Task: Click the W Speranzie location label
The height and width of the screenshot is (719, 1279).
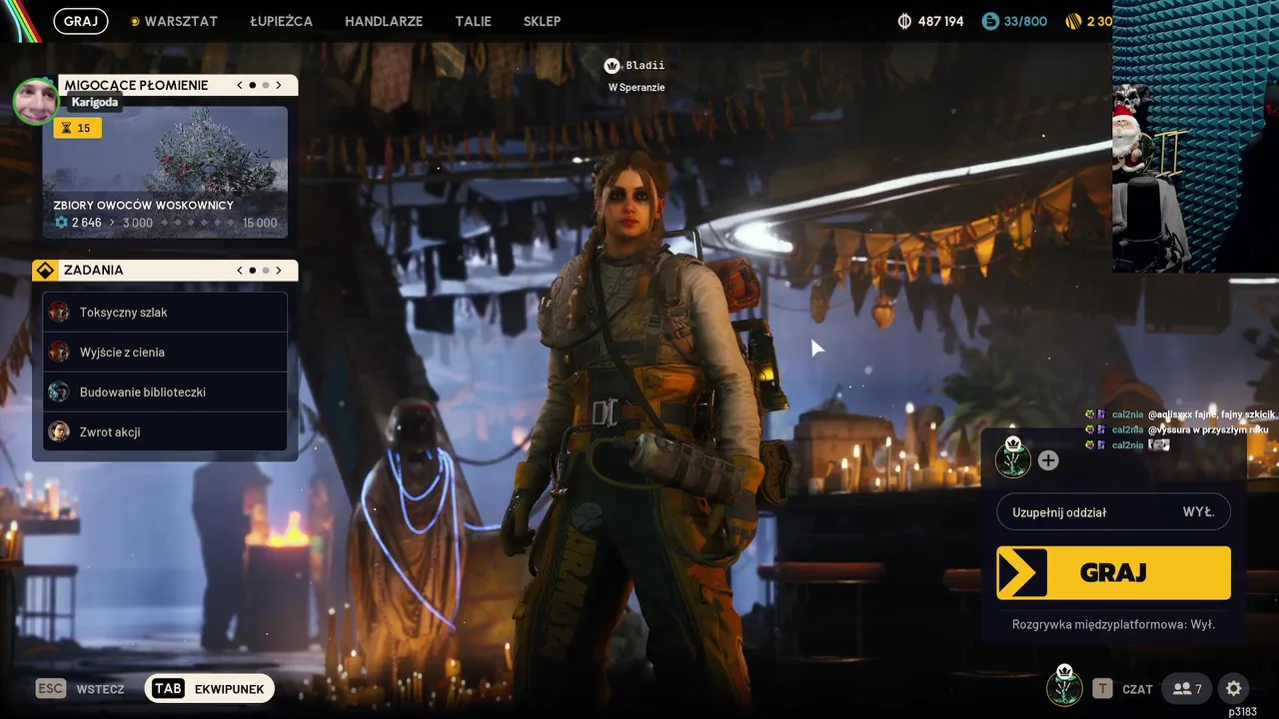Action: coord(637,88)
